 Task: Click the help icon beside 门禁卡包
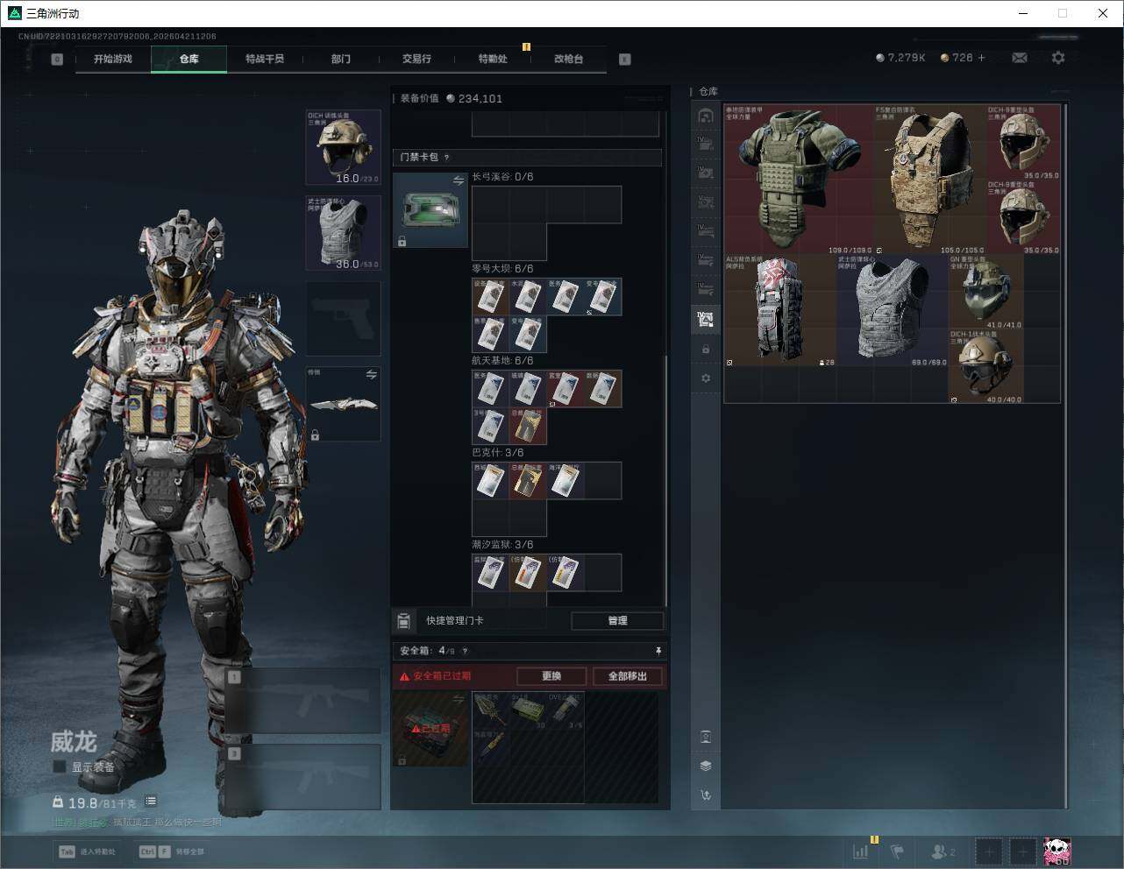pos(446,158)
